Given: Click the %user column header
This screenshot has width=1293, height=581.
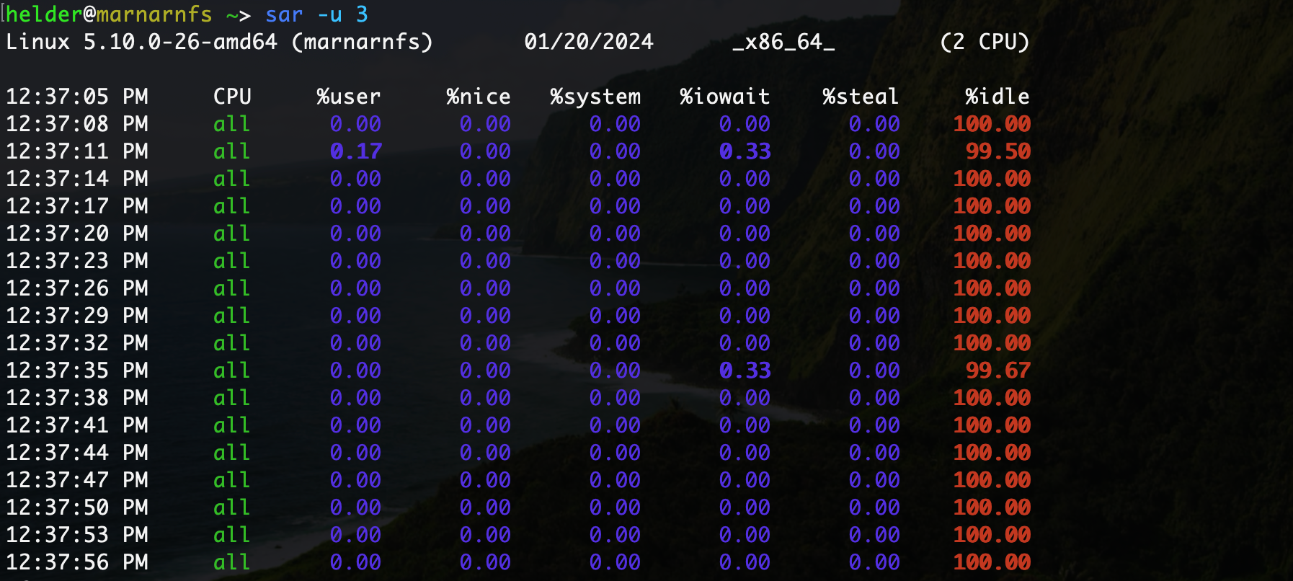Looking at the screenshot, I should tap(349, 97).
